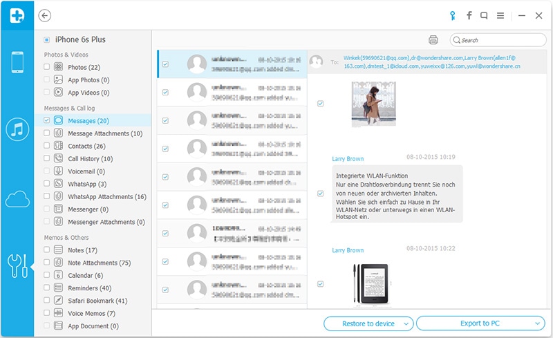Image resolution: width=553 pixels, height=338 pixels.
Task: Select Reminders (40) category
Action: (90, 288)
